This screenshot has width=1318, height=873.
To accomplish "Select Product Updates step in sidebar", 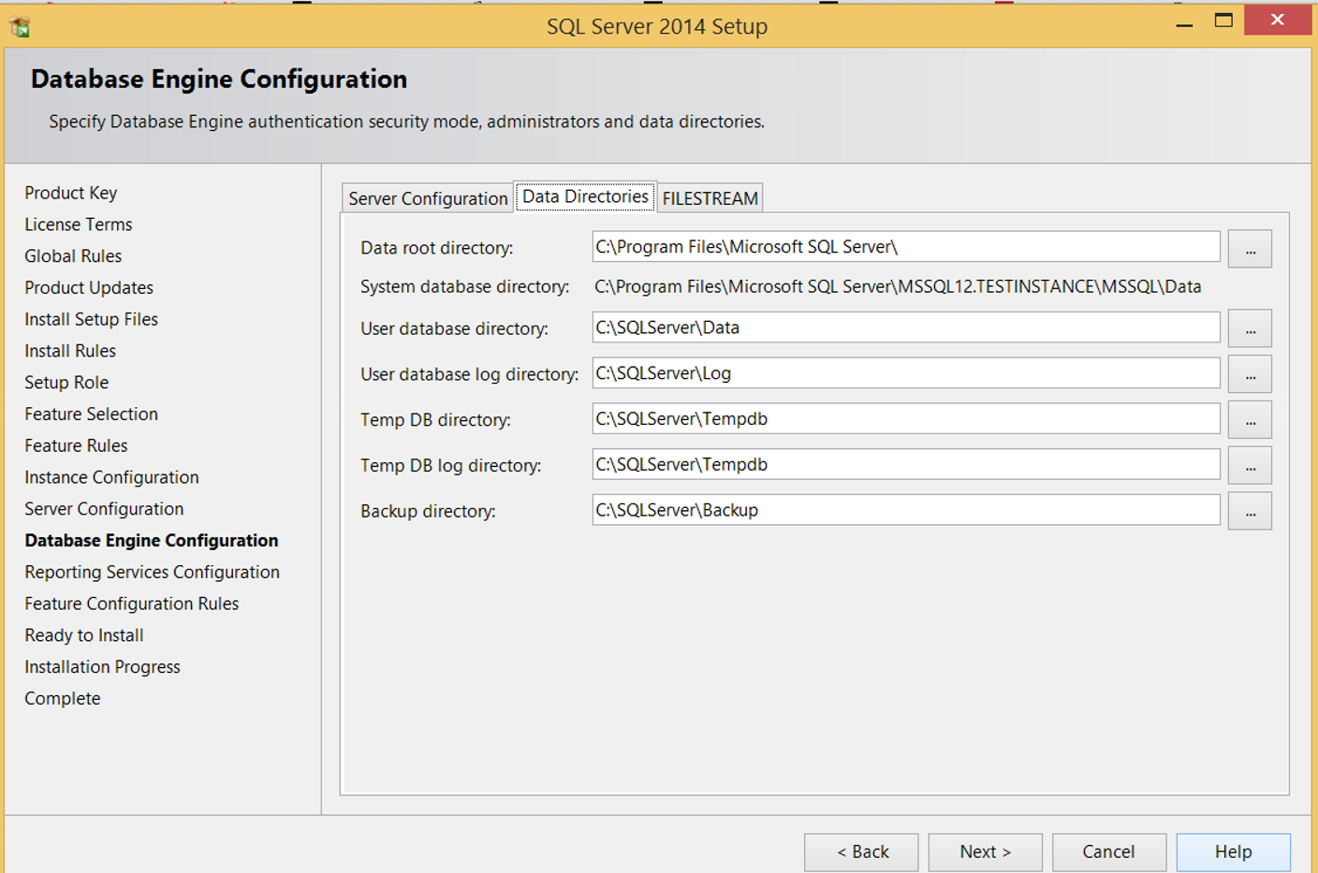I will coord(89,288).
